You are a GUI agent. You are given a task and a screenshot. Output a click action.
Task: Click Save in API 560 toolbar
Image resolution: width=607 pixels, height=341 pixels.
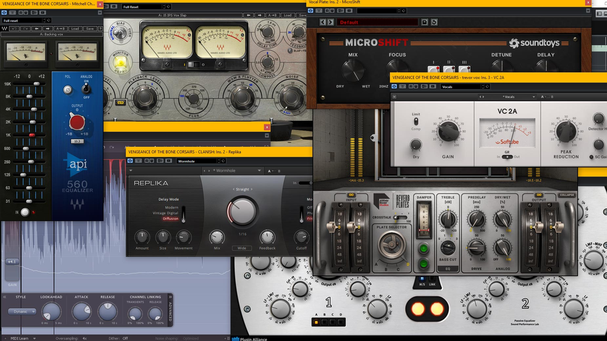point(90,29)
